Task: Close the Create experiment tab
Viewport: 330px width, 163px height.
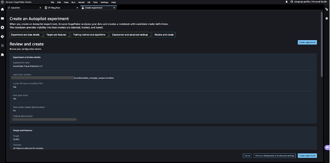Action: pyautogui.click(x=114, y=8)
